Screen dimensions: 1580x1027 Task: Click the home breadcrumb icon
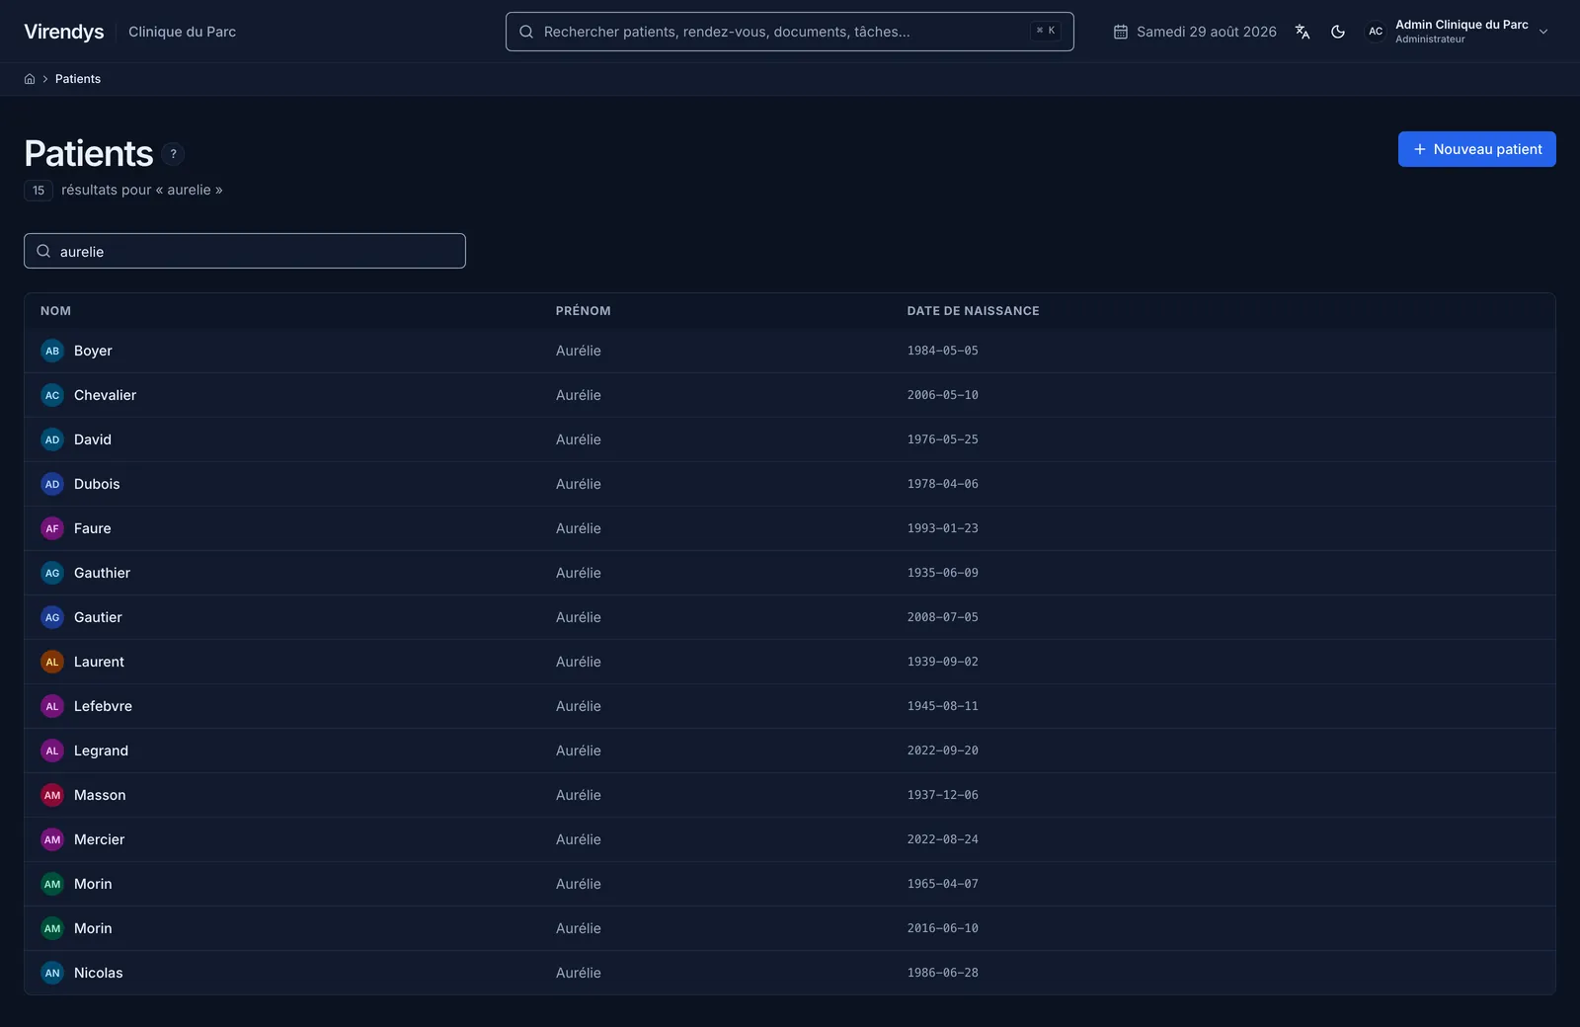pyautogui.click(x=30, y=79)
